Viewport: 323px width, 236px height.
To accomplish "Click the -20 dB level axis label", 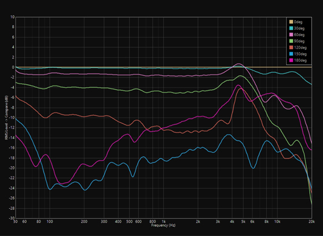I will click(12, 168).
